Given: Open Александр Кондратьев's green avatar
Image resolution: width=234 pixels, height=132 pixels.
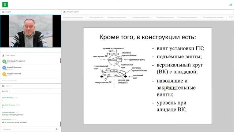Looking at the screenshot, I should click(x=4, y=61).
